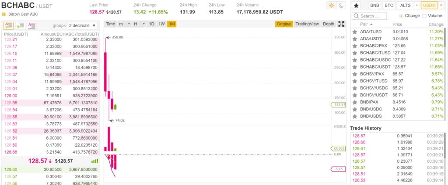Click the 128.57 buy order row in order book

coord(51,177)
